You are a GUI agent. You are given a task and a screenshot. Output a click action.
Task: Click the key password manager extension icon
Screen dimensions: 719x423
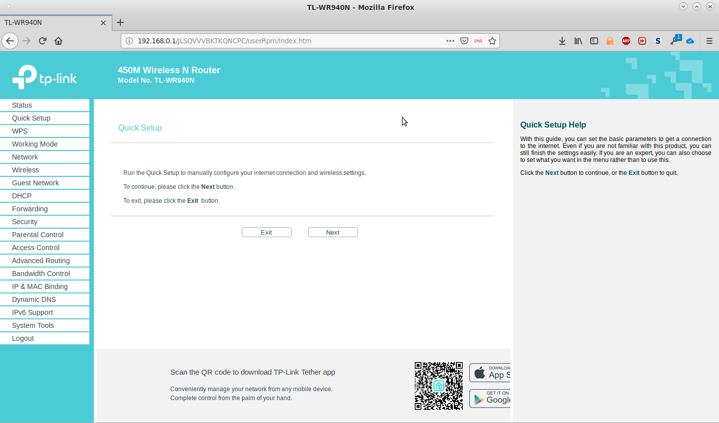coord(674,41)
